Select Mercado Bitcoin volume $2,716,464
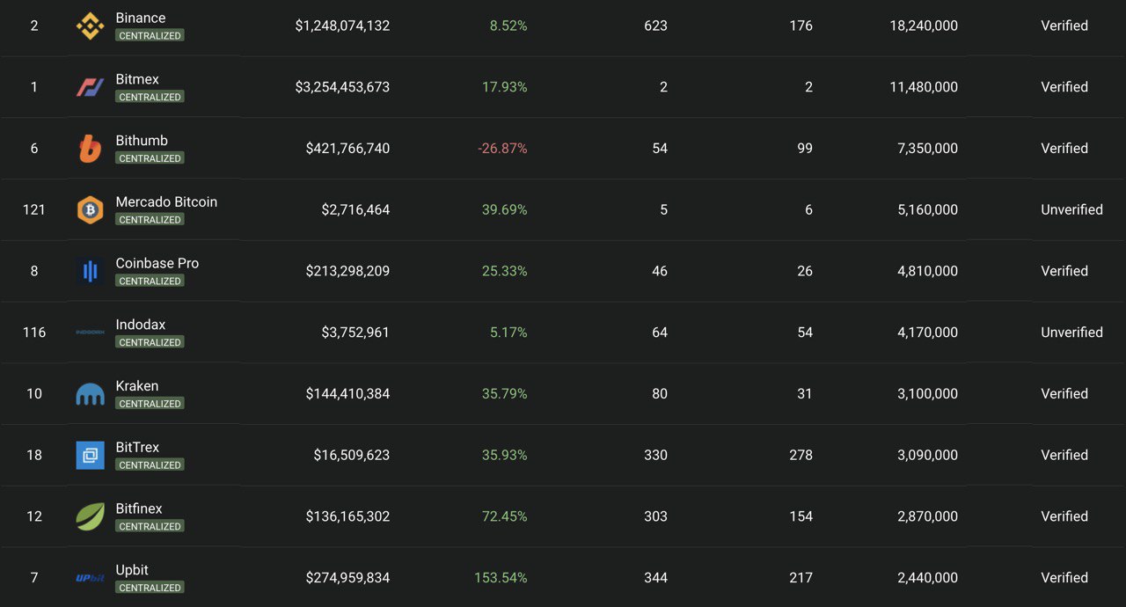Image resolution: width=1126 pixels, height=607 pixels. (355, 209)
